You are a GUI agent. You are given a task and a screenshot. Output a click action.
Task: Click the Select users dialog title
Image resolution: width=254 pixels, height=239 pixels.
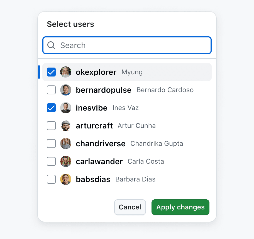point(70,24)
